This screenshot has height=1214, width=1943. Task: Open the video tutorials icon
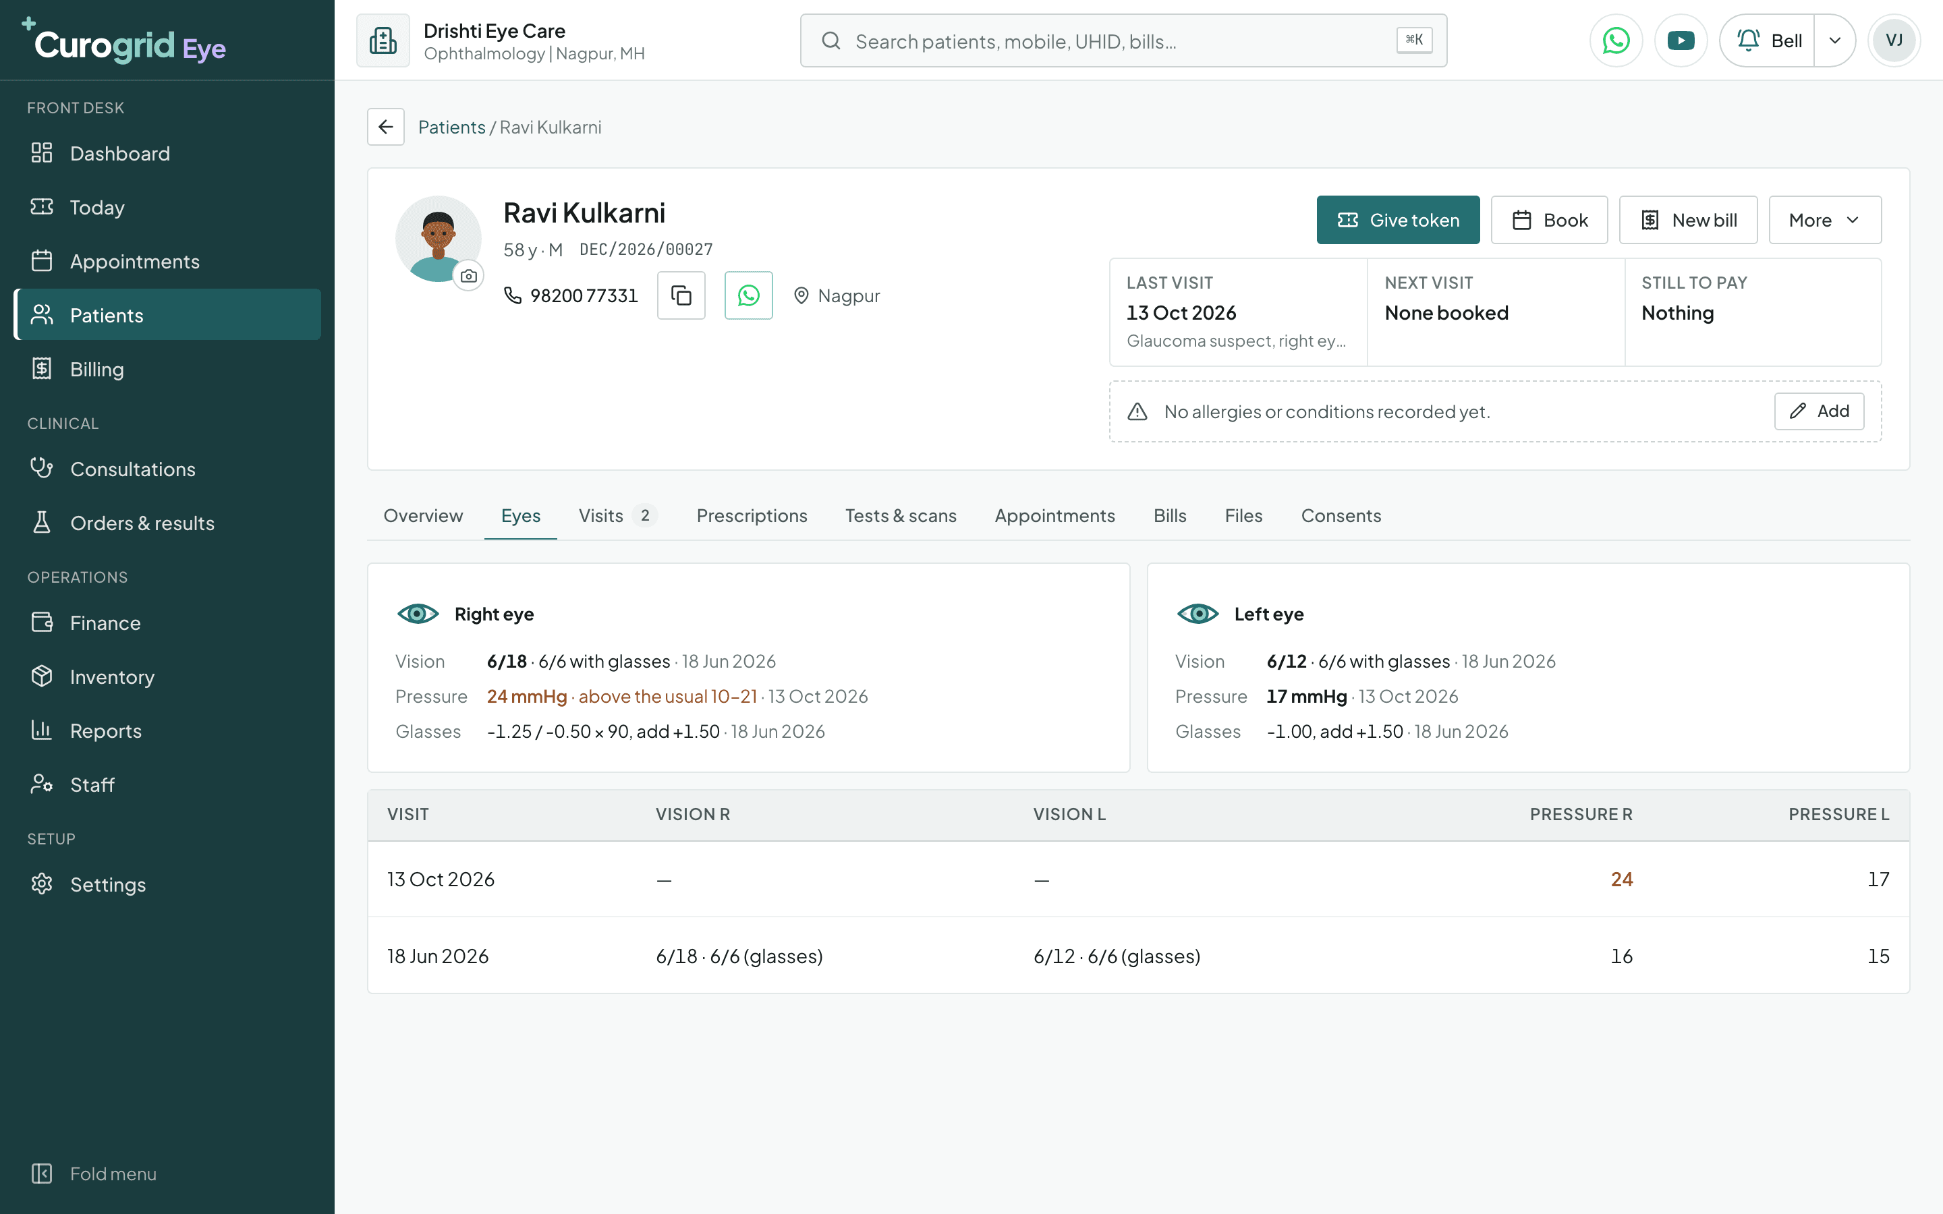tap(1681, 40)
